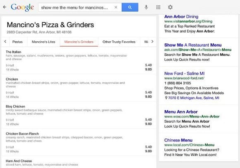
Task: Click the Google logo
Action: pos(22,7)
